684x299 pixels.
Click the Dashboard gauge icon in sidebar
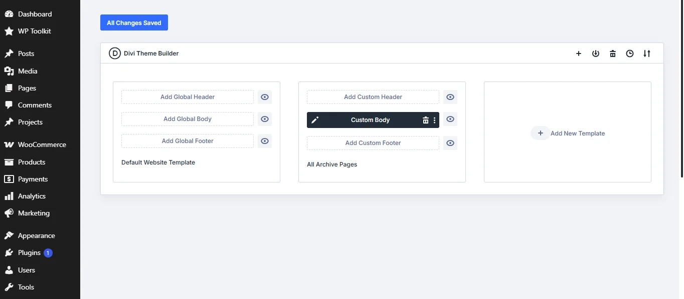9,14
